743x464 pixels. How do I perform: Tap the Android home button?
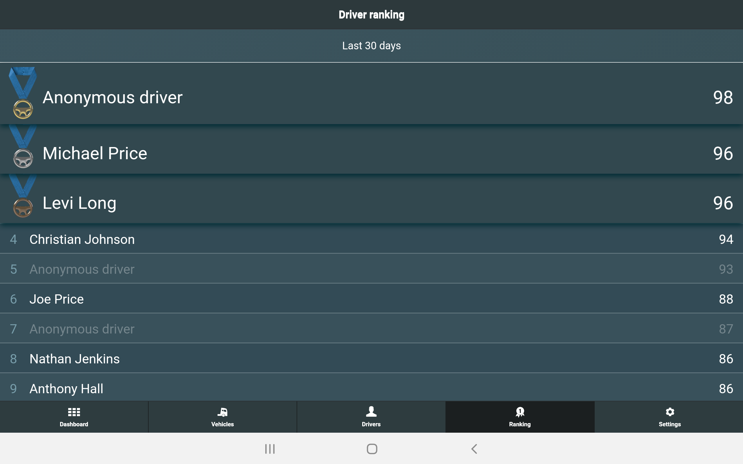tap(372, 449)
